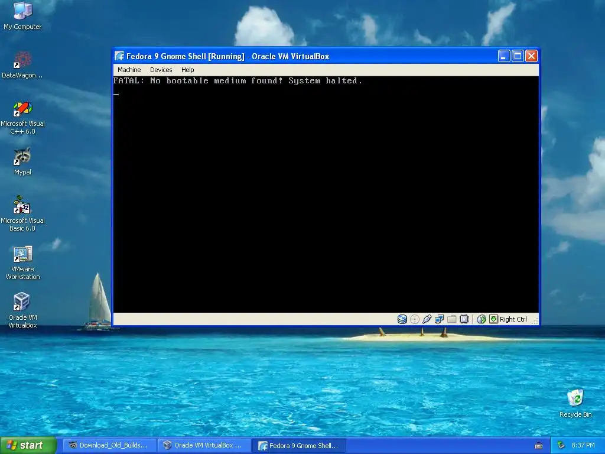Click the network adapters indicator icon
Image resolution: width=605 pixels, height=454 pixels.
tap(439, 319)
